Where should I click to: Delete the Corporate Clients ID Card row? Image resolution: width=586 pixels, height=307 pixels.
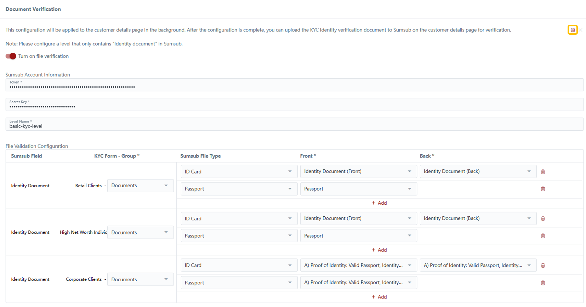coord(543,266)
